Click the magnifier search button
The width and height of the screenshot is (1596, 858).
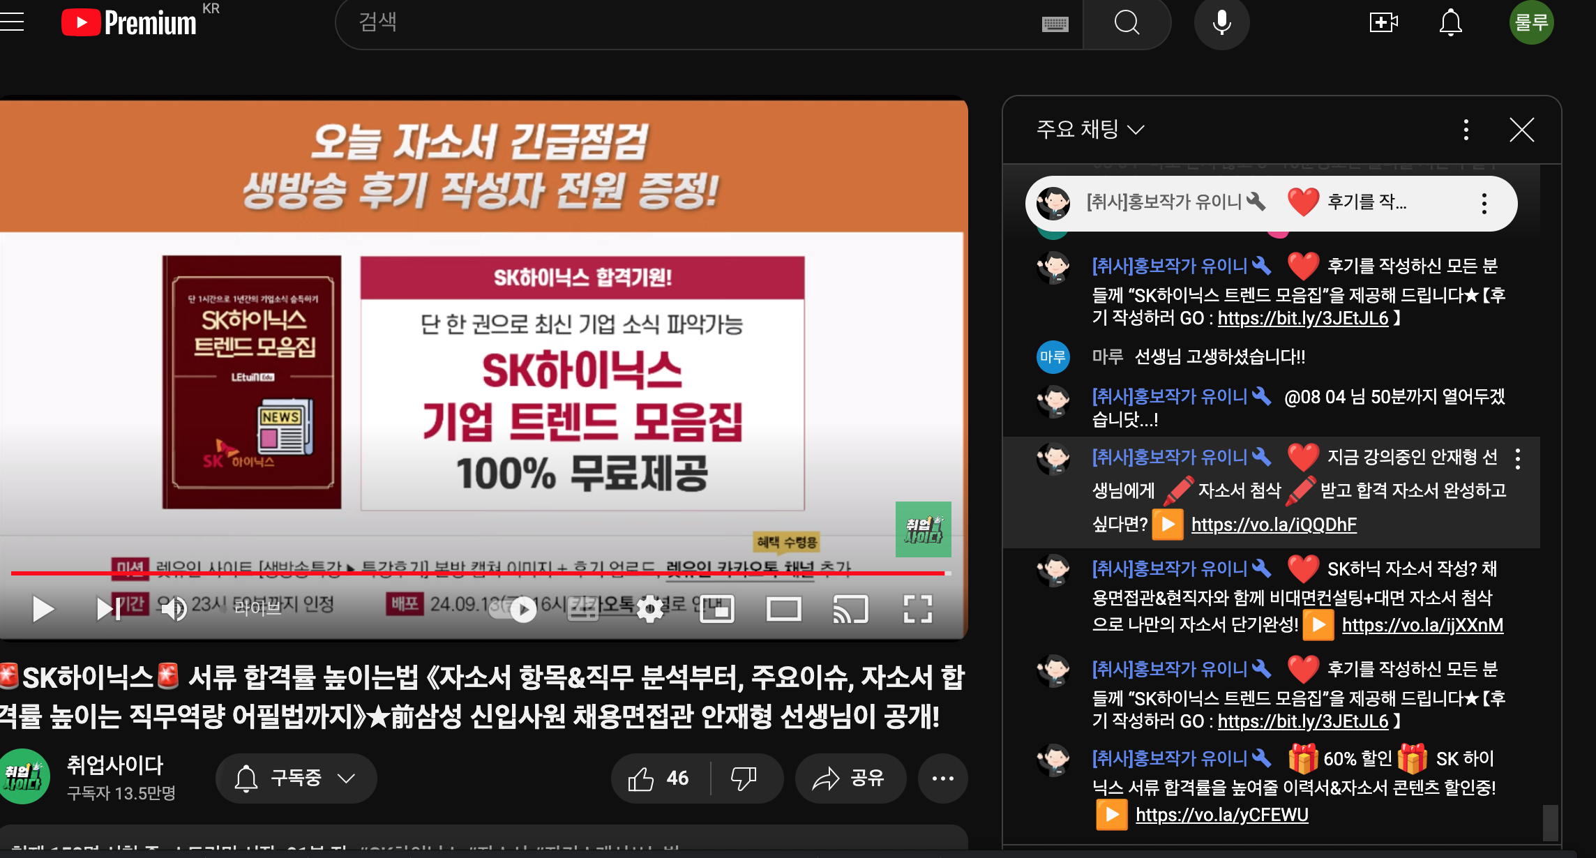point(1127,23)
